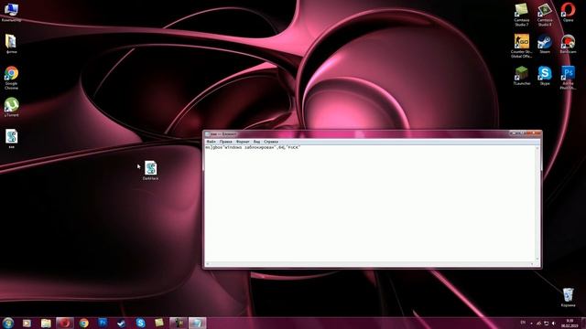Select the Skype desktop shortcut
The height and width of the screenshot is (329, 586).
(545, 76)
